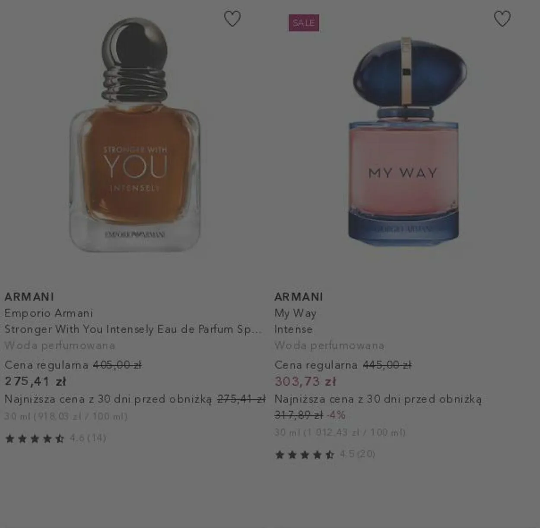Click ARMANI brand above Emporio Armani
Viewport: 540px width, 528px height.
29,297
